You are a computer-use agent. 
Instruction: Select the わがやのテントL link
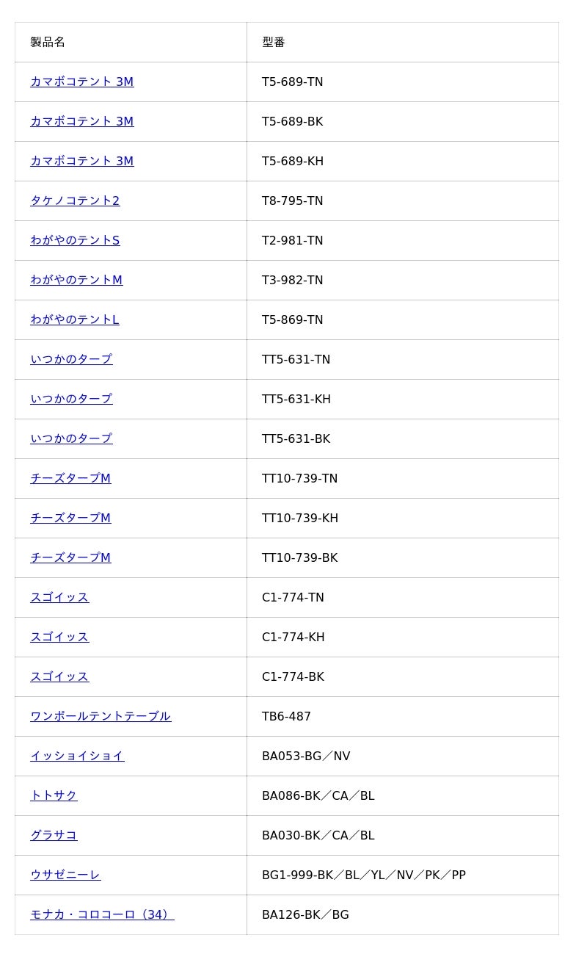[x=74, y=319]
